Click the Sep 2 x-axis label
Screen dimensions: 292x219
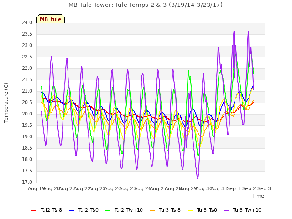(x=249, y=188)
